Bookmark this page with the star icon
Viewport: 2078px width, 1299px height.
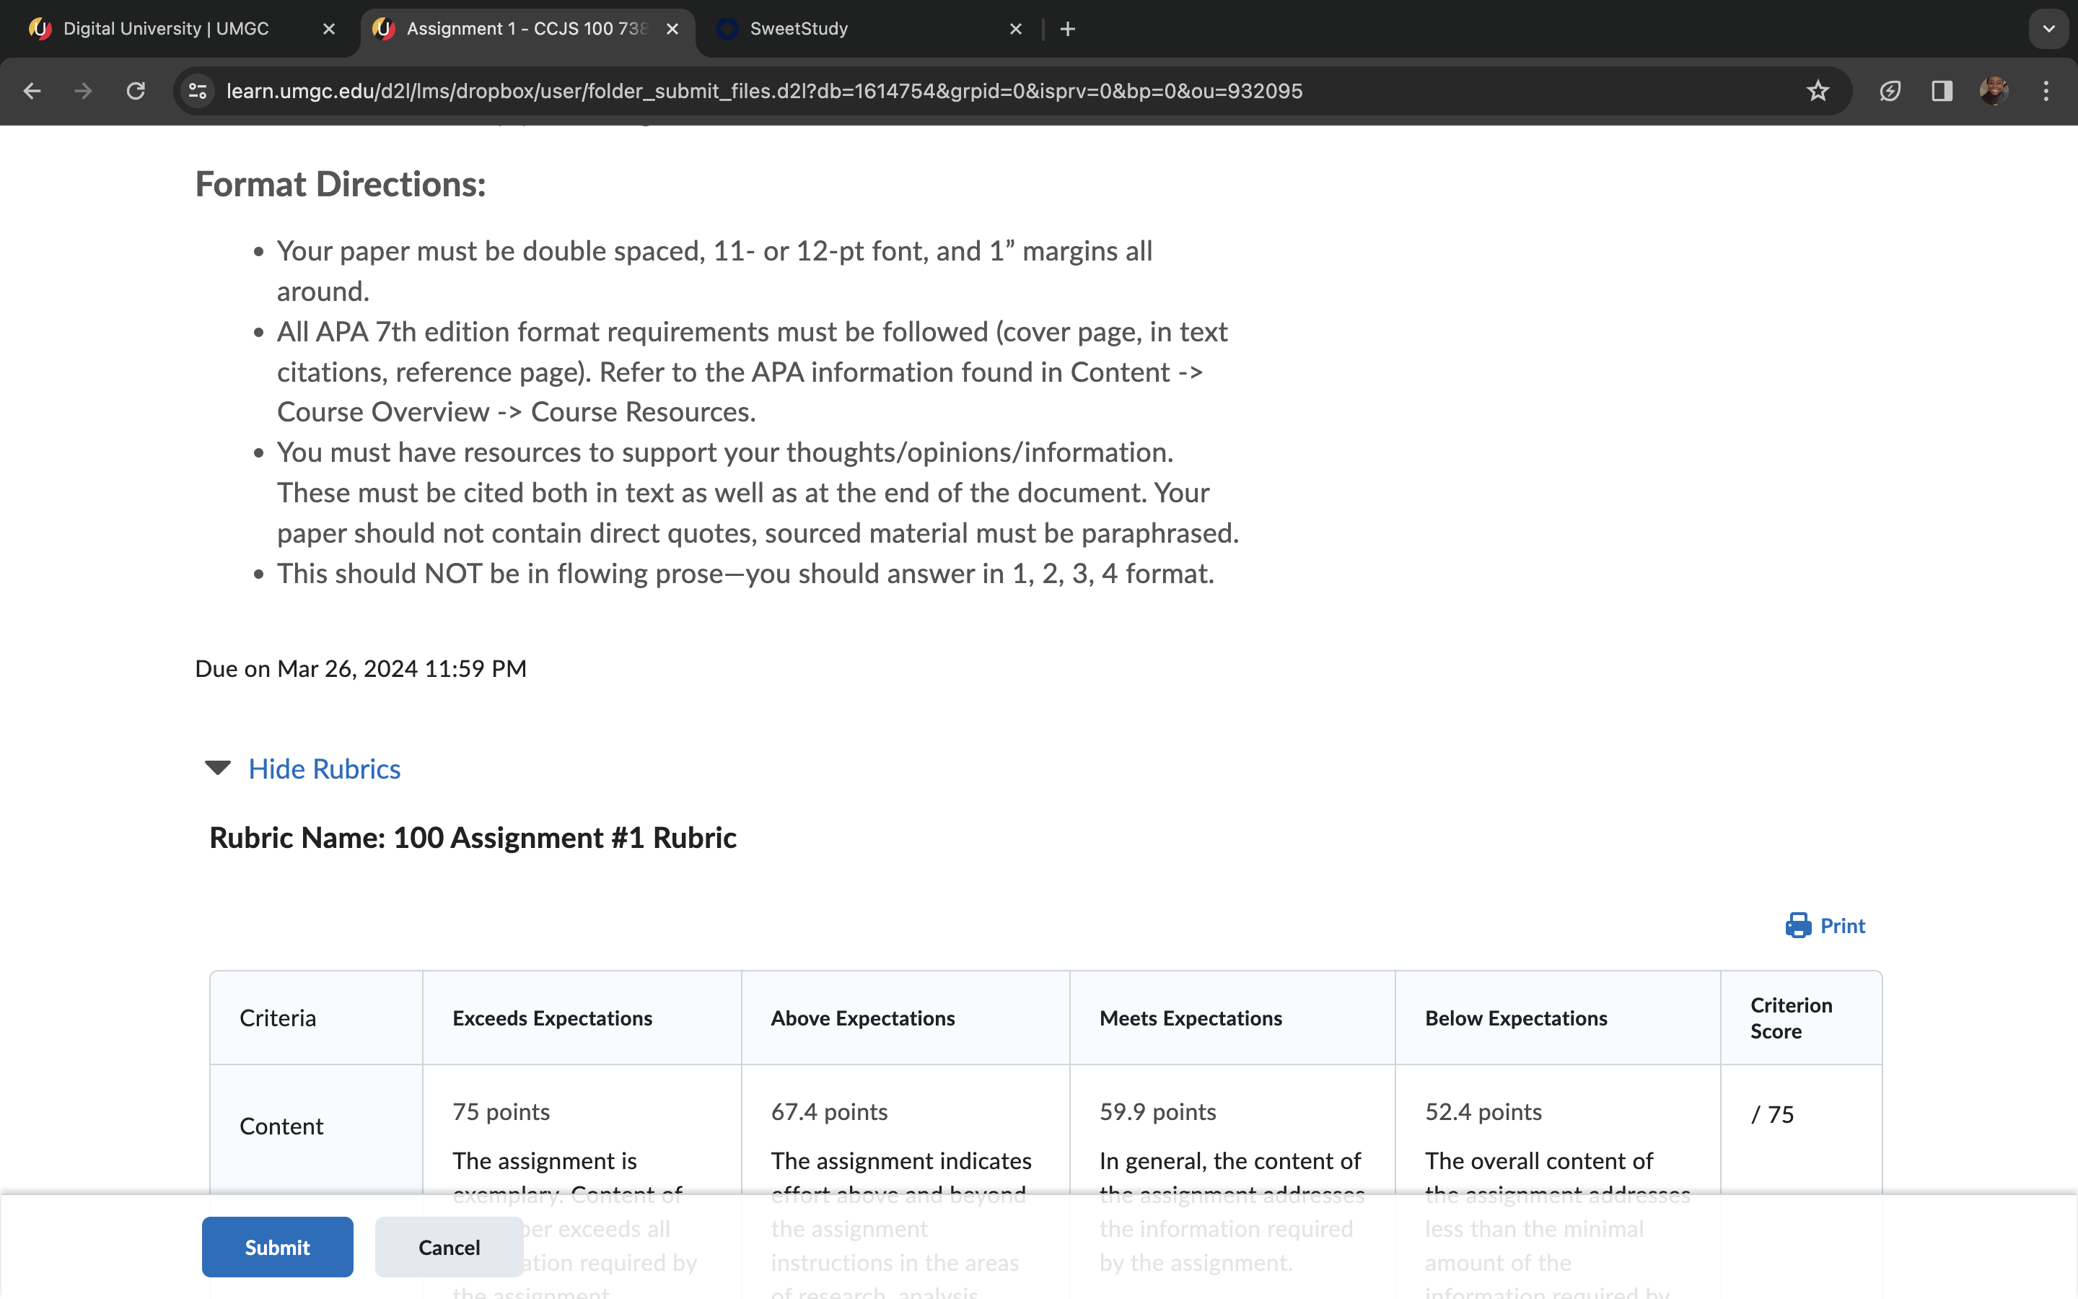[x=1818, y=91]
